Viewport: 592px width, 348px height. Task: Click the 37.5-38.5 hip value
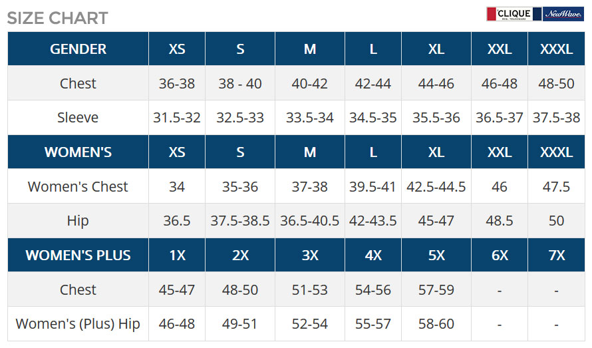pyautogui.click(x=240, y=221)
